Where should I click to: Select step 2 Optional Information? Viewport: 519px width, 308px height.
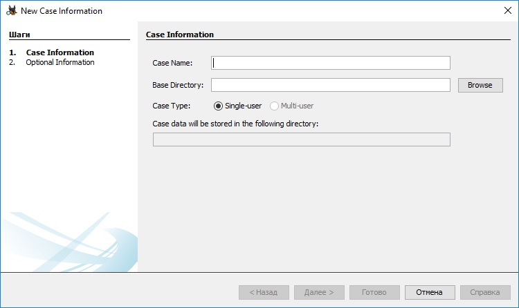pos(60,62)
